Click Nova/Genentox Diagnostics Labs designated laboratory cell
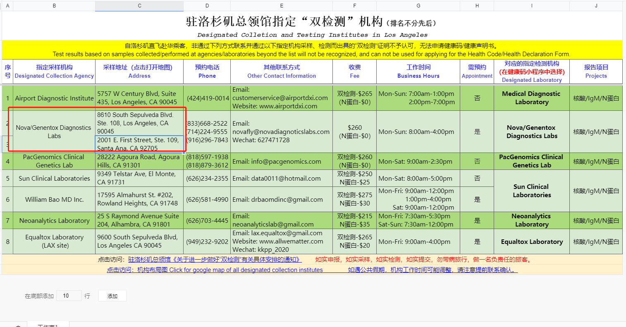 [x=532, y=131]
